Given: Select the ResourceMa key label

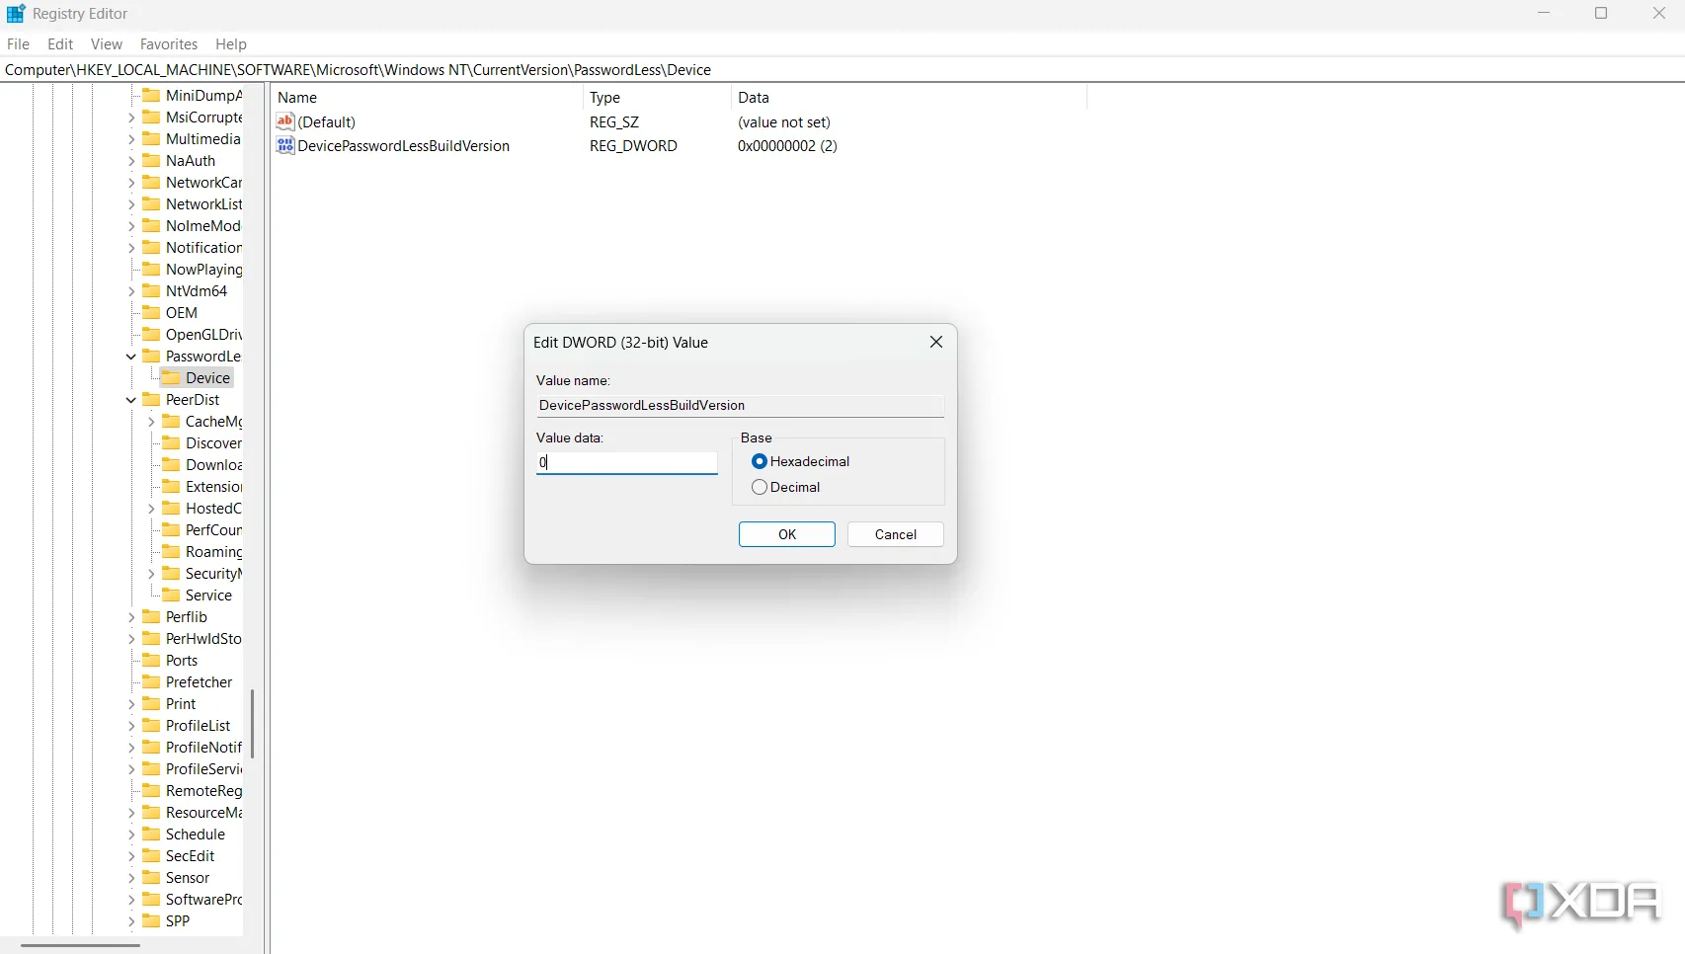Looking at the screenshot, I should tap(203, 813).
